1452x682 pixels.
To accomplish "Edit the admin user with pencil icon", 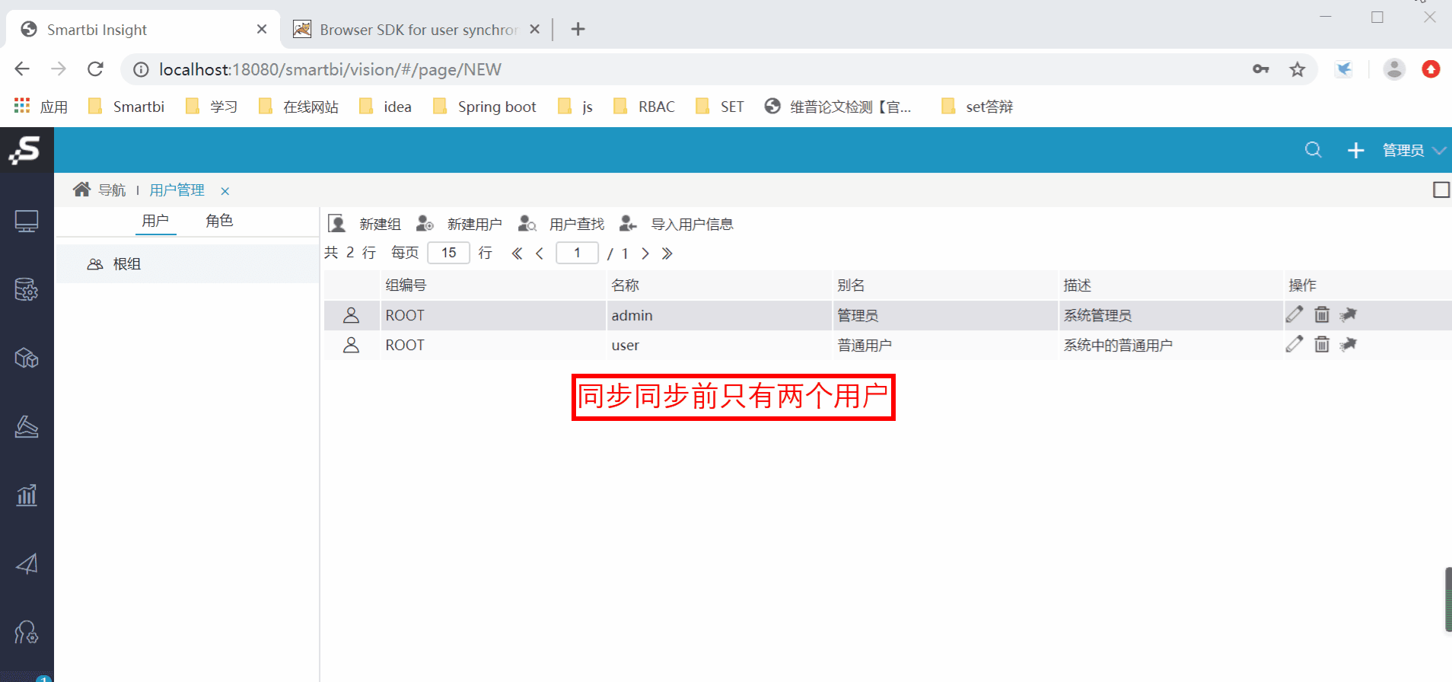I will (x=1294, y=314).
